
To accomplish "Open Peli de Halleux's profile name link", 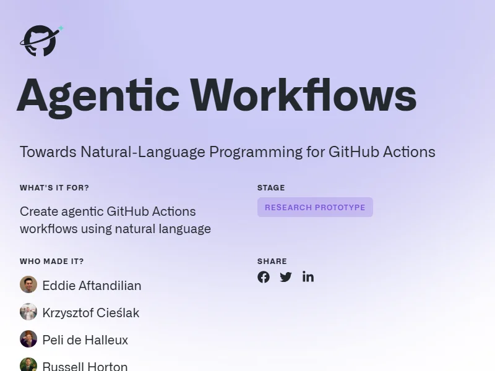I will click(85, 340).
